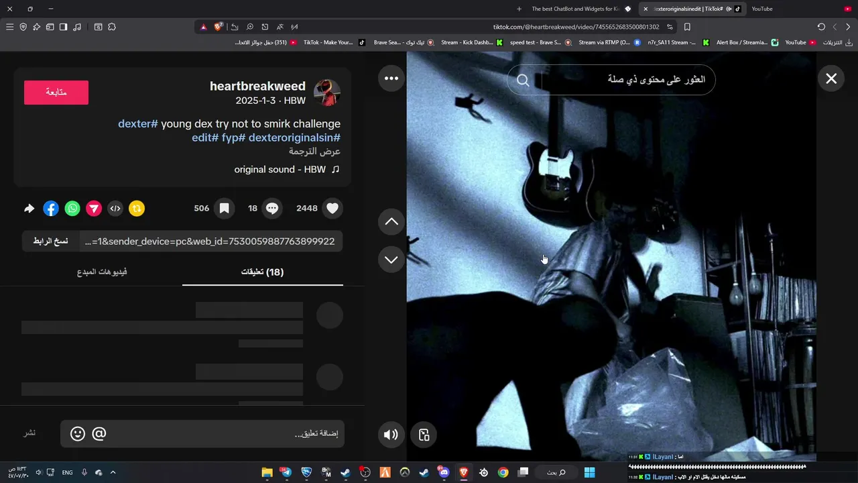Image resolution: width=858 pixels, height=483 pixels.
Task: Open the site settings icon in the address bar
Action: pyautogui.click(x=670, y=27)
